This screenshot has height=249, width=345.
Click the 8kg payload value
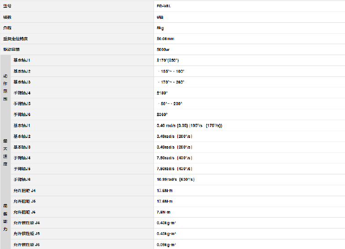click(160, 28)
